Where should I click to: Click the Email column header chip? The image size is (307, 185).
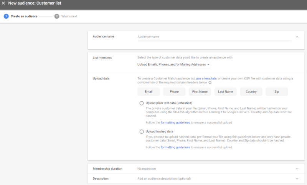tap(149, 92)
